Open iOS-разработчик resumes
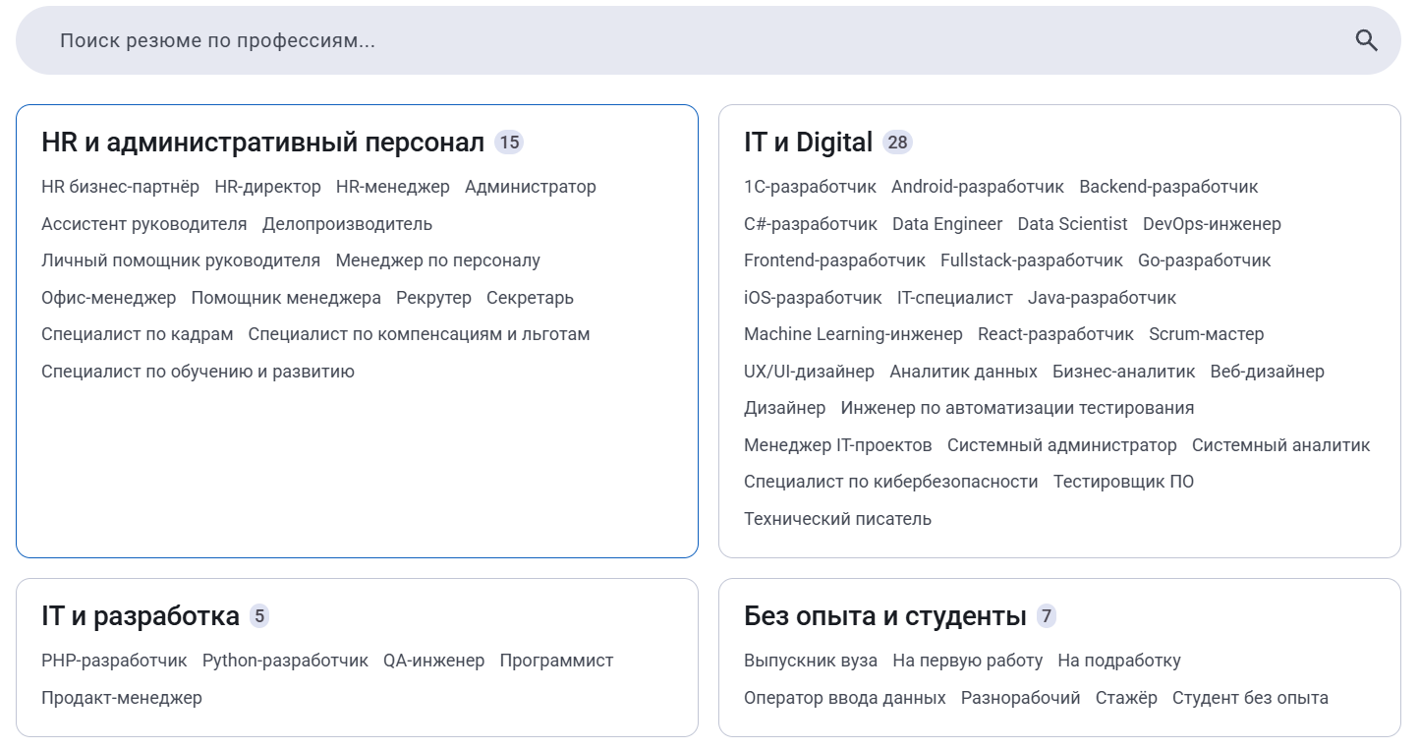This screenshot has height=749, width=1419. click(x=813, y=298)
